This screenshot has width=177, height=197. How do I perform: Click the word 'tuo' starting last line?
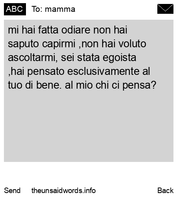click(15, 85)
